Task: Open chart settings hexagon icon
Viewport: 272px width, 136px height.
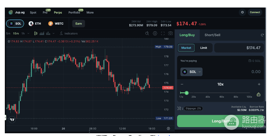Action: (155, 33)
